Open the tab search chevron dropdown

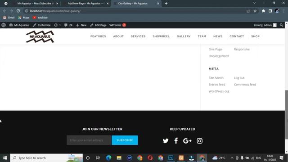tap(254, 3)
